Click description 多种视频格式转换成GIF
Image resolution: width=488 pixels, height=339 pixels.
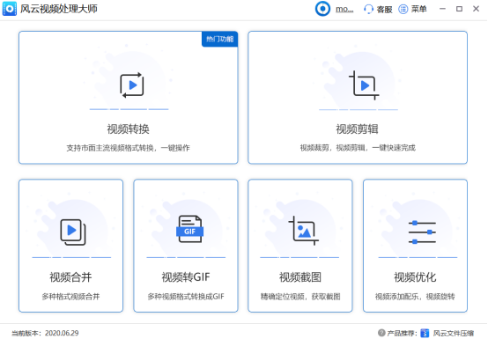pyautogui.click(x=186, y=297)
